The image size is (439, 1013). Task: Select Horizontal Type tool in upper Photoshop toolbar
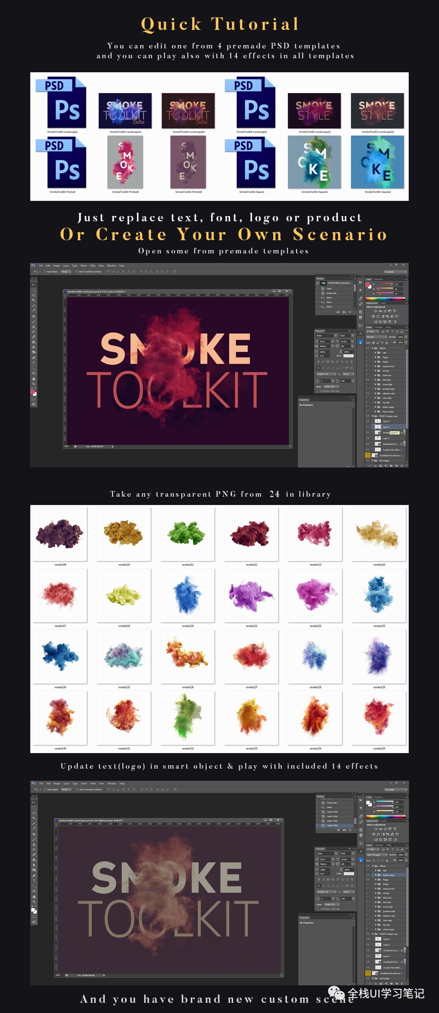click(x=34, y=363)
